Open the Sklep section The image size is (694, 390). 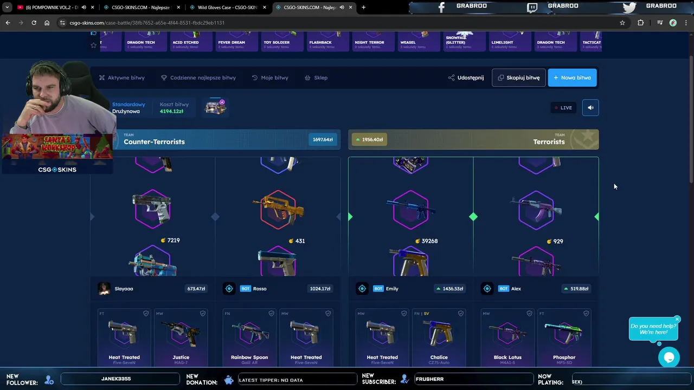(x=316, y=77)
